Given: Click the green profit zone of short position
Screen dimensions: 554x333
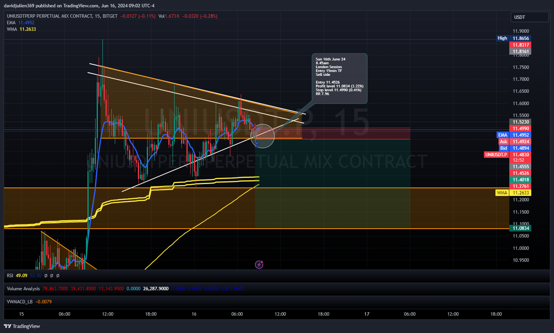Looking at the screenshot, I should click(333, 184).
